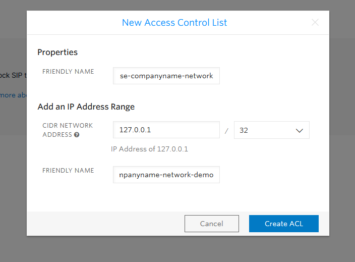Close the New Access Control List dialog
Viewport: 355px width, 262px height.
pos(315,22)
